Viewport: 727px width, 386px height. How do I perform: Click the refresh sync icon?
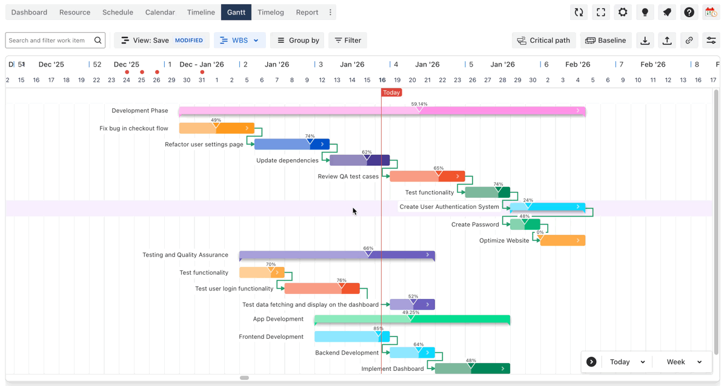(579, 12)
